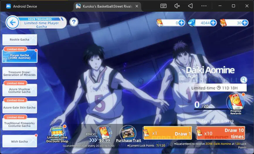Open the Limited-time Discount Shop

click(x=57, y=134)
